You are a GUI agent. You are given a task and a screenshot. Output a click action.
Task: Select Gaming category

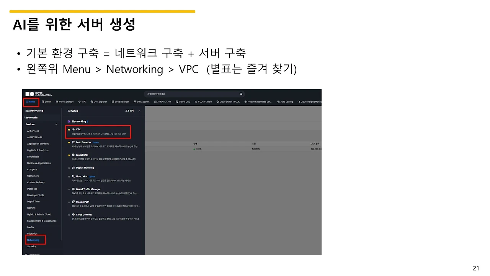(31, 208)
